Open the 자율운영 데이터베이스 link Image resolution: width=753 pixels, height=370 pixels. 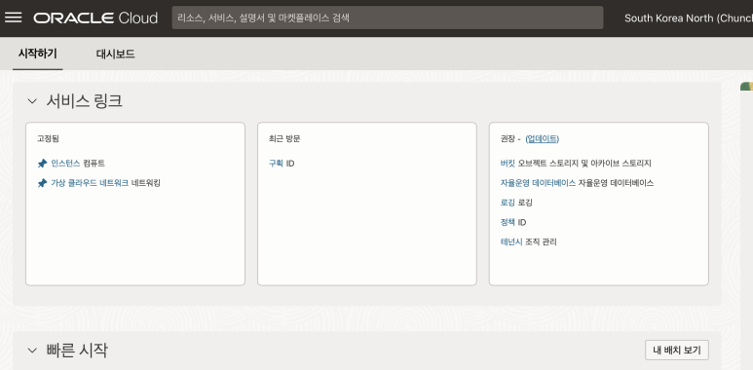pos(538,183)
